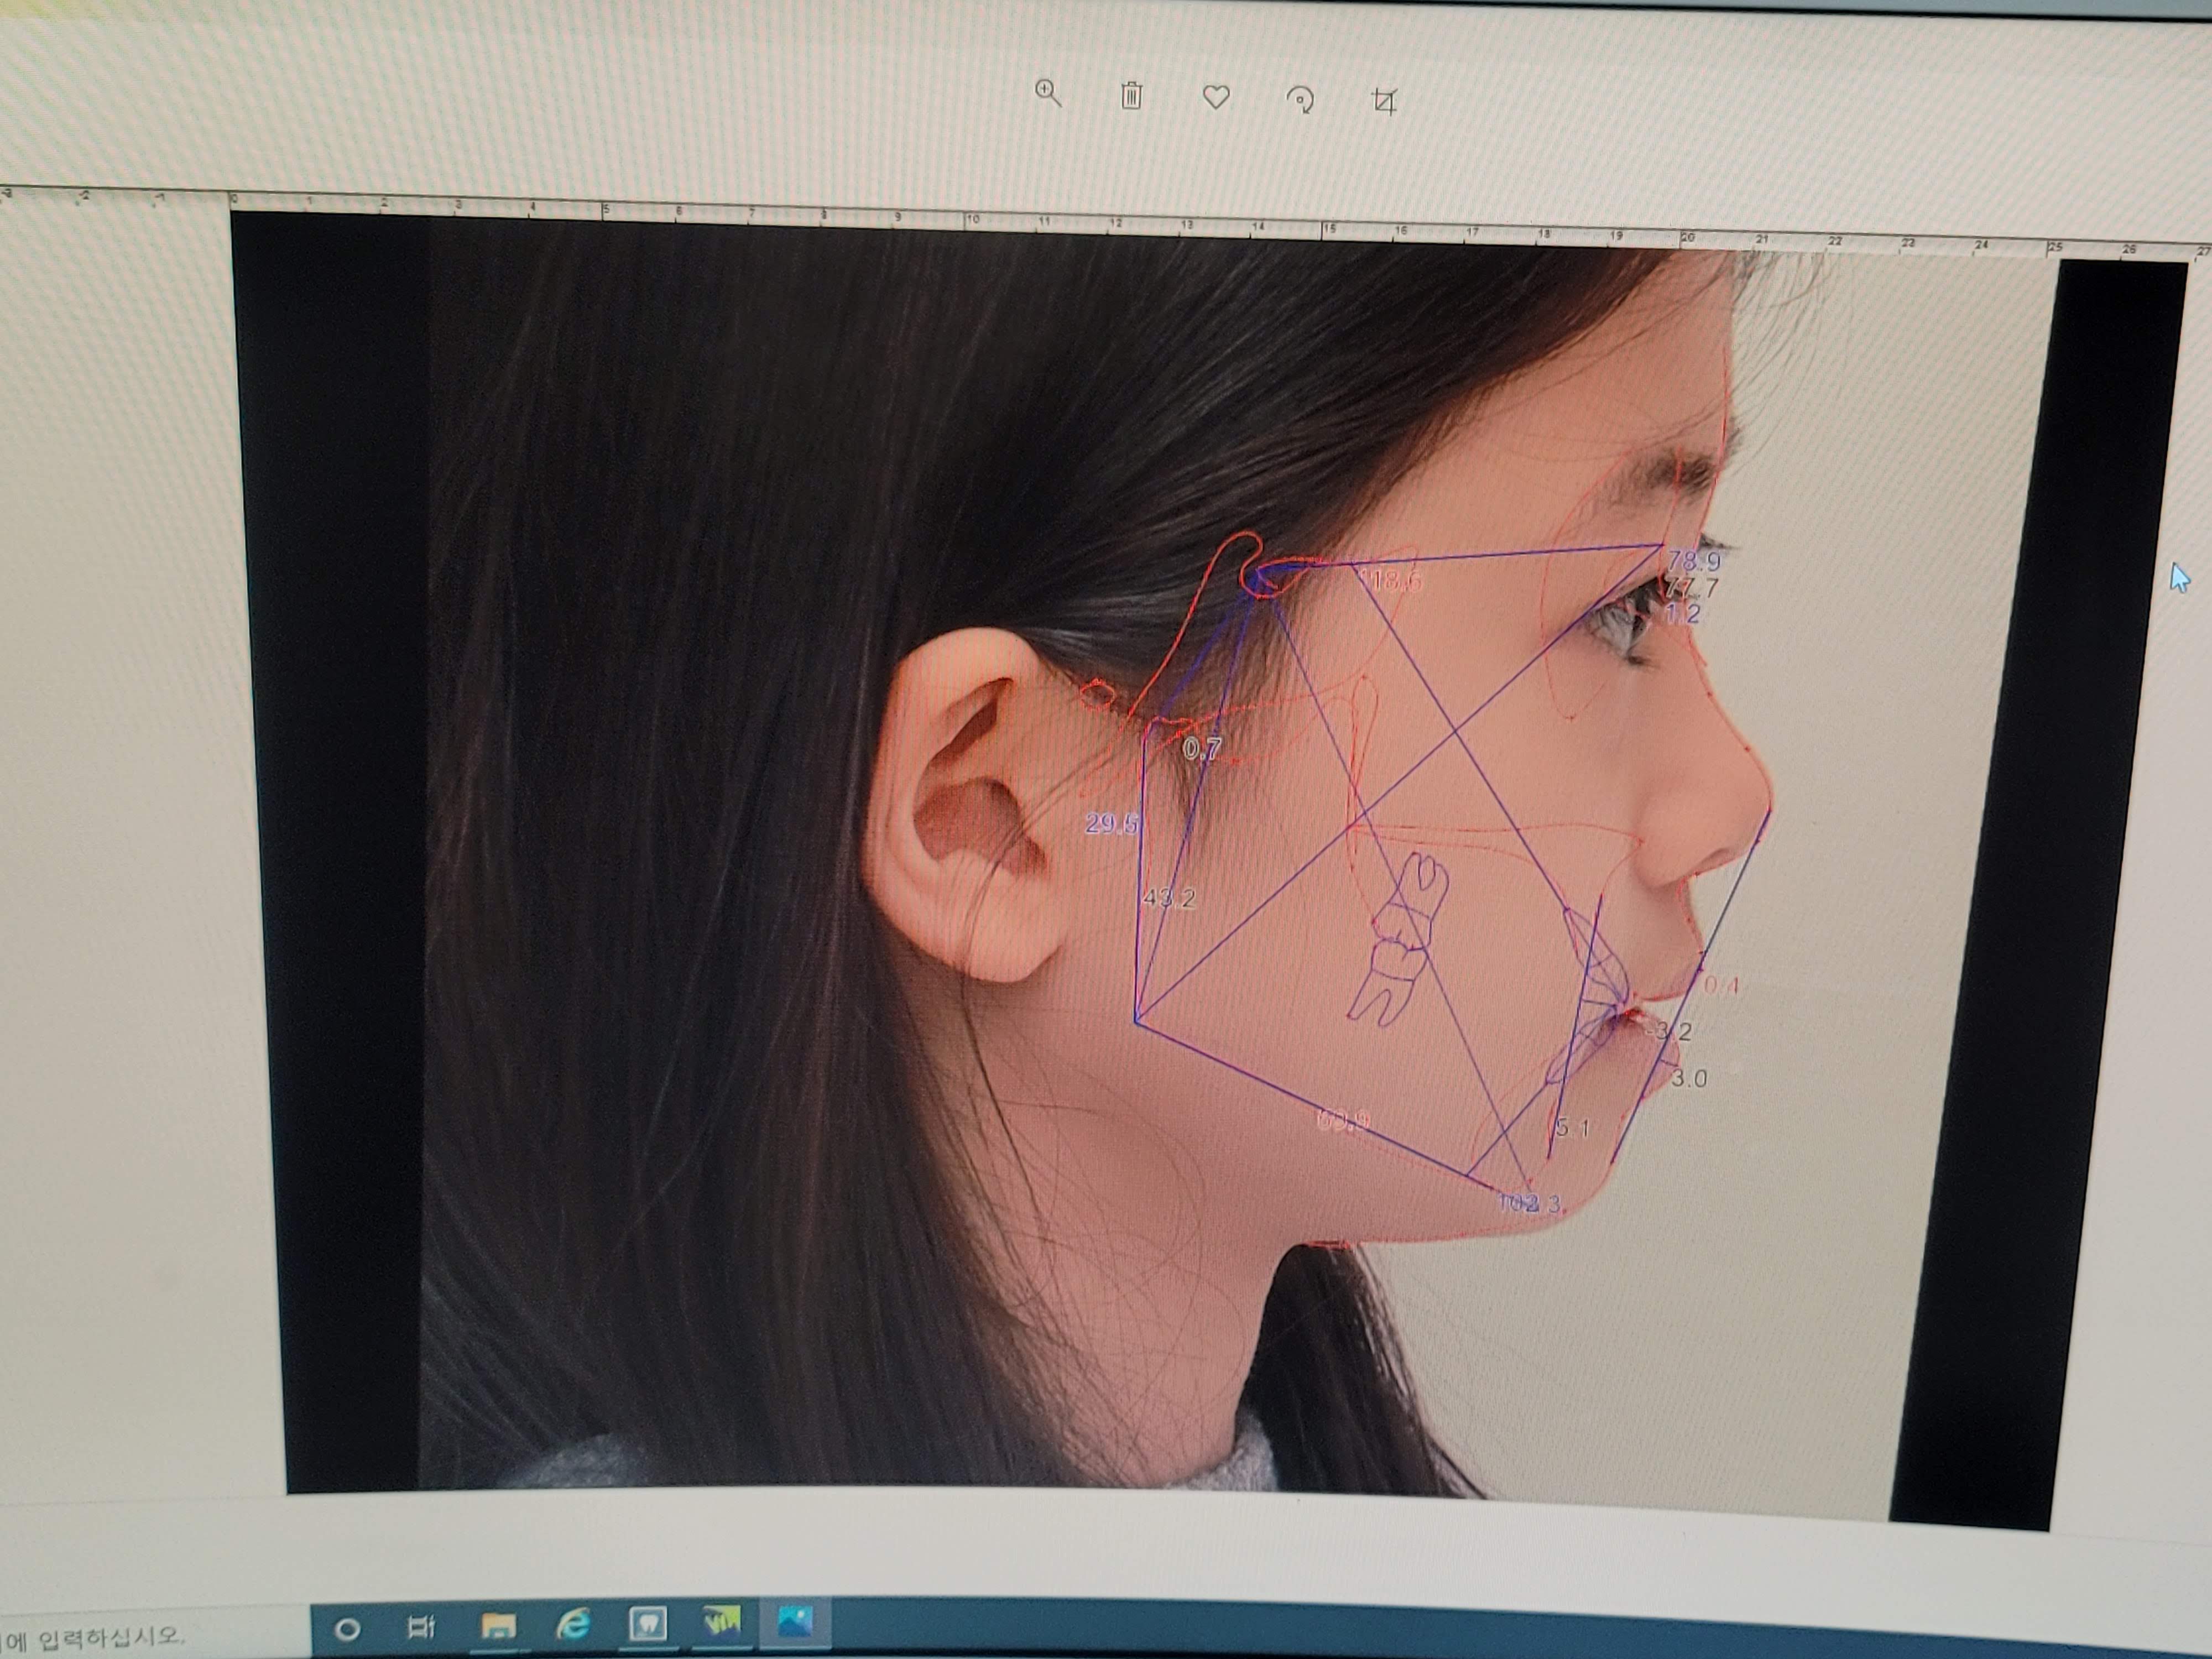2212x1659 pixels.
Task: Click the molar tooth tracing outline
Action: [x=1400, y=940]
